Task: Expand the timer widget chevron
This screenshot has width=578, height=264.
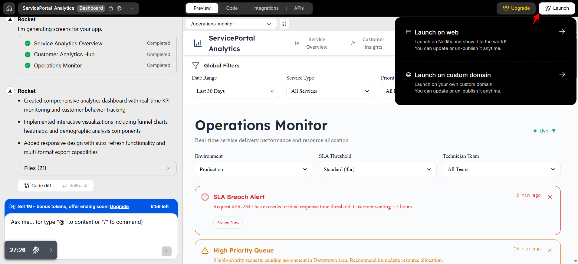Action: click(x=51, y=250)
